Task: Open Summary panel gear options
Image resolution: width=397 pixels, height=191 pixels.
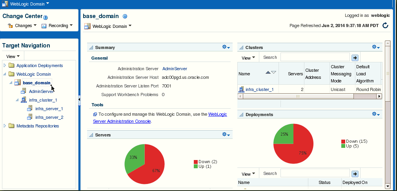Action: pyautogui.click(x=226, y=47)
